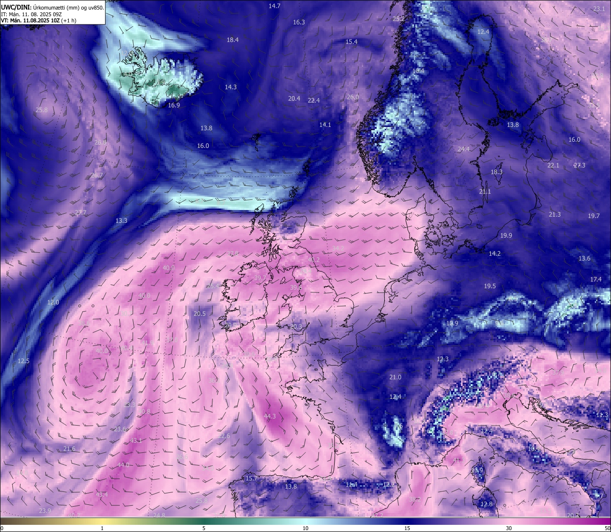Image resolution: width=611 pixels, height=532 pixels.
Task: Click the 24.8 value at bottom edge
Action: (x=159, y=515)
